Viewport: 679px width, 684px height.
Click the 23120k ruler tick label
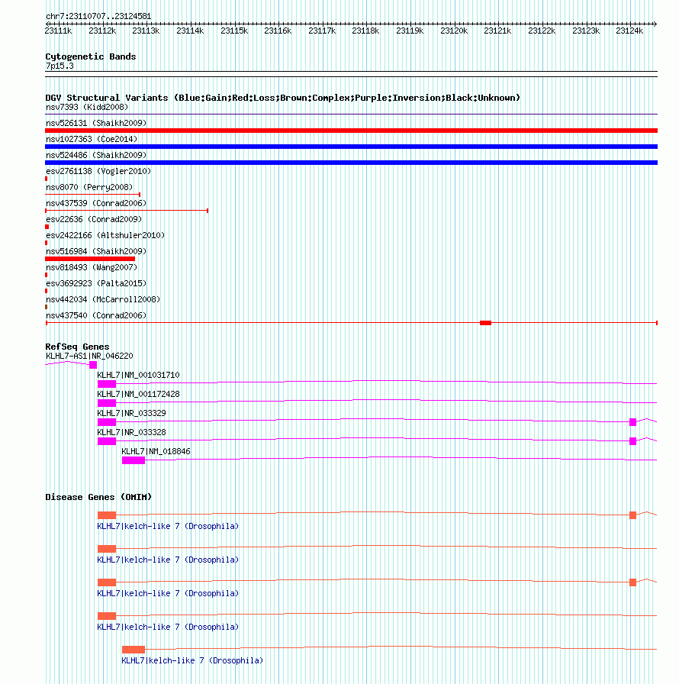[454, 31]
